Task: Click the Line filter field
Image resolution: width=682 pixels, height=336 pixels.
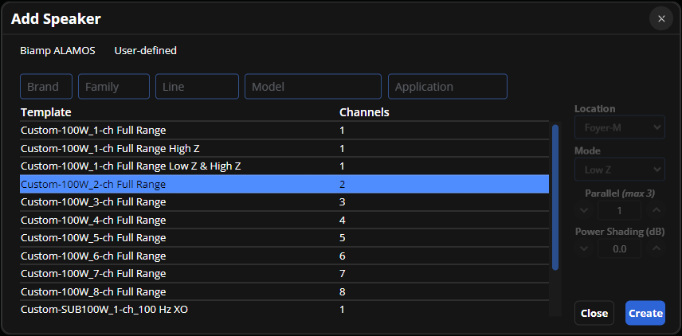Action: click(x=197, y=87)
